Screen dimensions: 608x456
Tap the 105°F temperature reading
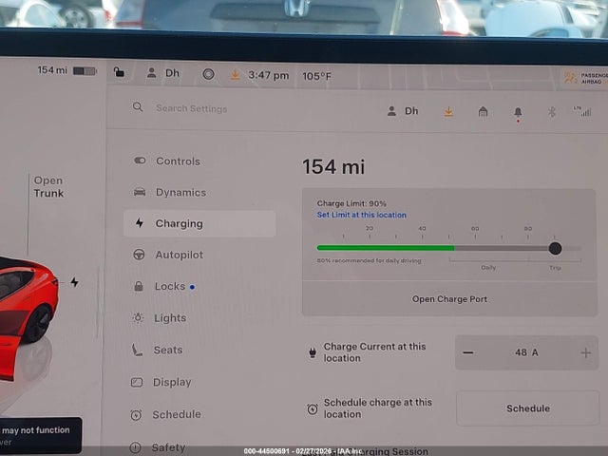(316, 76)
